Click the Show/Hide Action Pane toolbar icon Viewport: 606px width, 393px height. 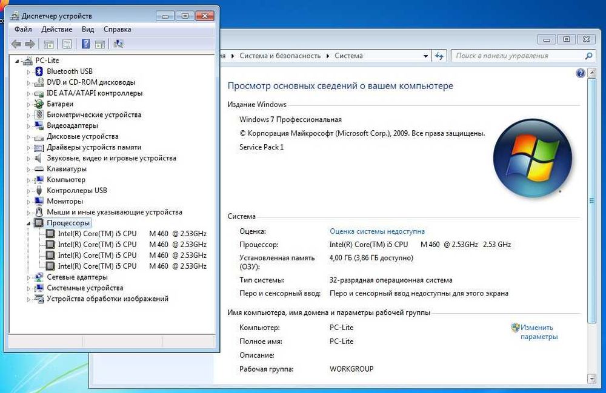pos(100,44)
